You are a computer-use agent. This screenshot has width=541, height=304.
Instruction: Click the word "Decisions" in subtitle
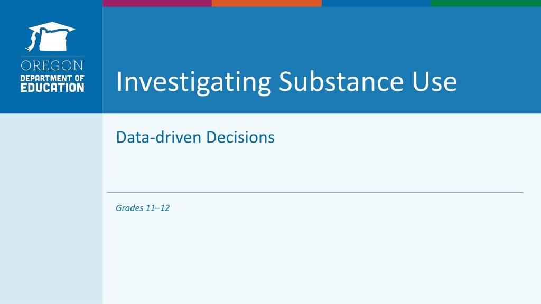point(240,137)
